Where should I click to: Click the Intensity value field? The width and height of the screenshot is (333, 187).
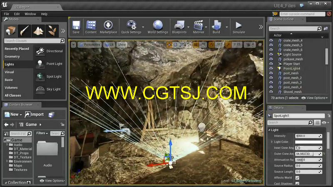tap(308, 136)
